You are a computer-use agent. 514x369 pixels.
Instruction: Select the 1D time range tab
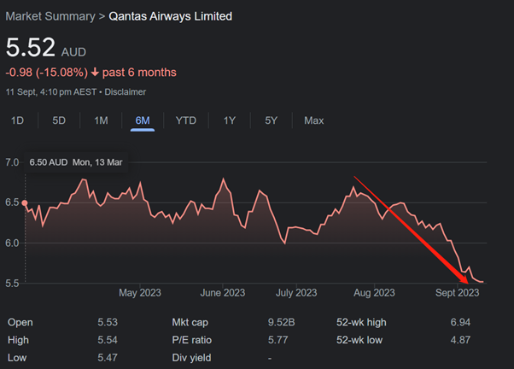click(x=17, y=120)
